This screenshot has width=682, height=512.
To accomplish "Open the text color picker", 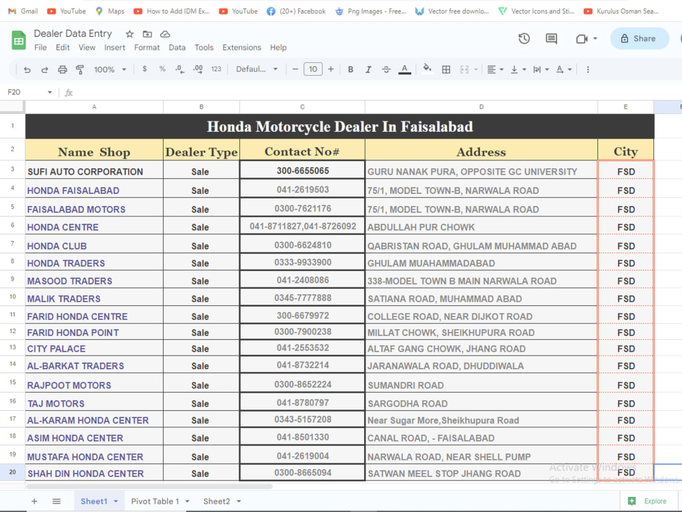I will coord(404,70).
